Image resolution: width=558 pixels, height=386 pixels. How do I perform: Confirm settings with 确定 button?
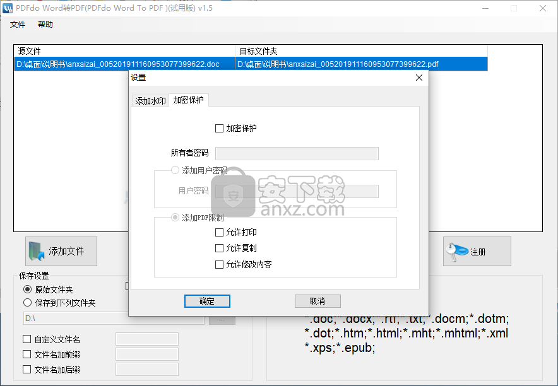207,301
